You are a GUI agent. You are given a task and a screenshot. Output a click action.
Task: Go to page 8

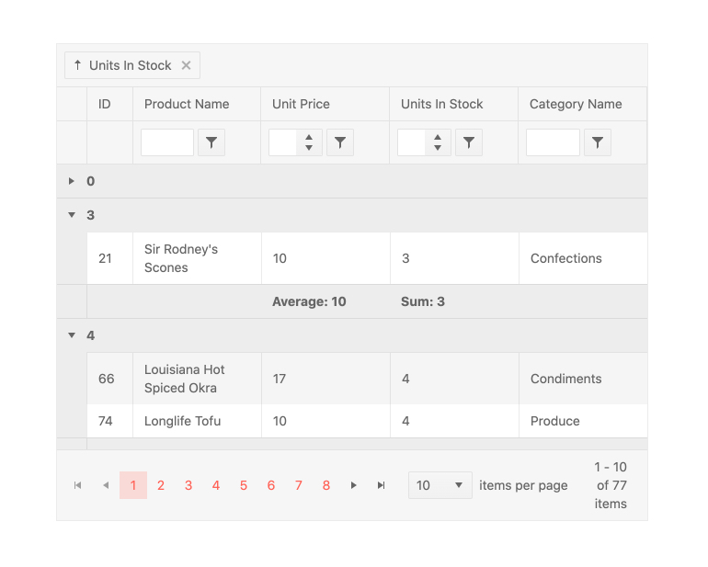tap(326, 485)
